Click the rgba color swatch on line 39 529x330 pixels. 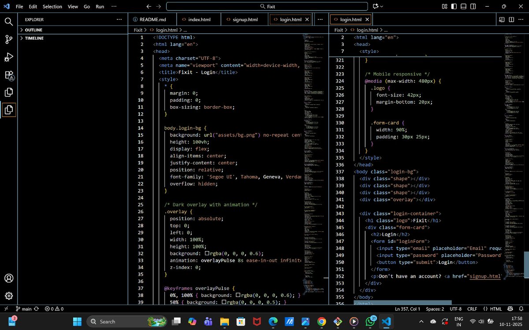(224, 302)
